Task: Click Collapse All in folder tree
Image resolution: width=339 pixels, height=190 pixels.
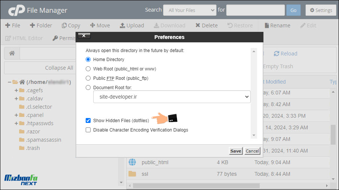Action: (59, 68)
